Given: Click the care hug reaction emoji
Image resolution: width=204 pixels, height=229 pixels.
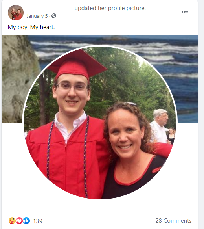Looking at the screenshot, I should [x=12, y=221].
